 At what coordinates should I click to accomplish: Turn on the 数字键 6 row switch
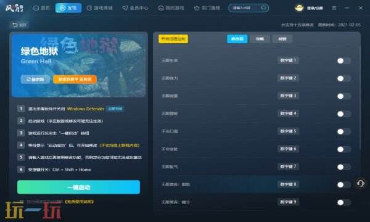pyautogui.click(x=344, y=149)
